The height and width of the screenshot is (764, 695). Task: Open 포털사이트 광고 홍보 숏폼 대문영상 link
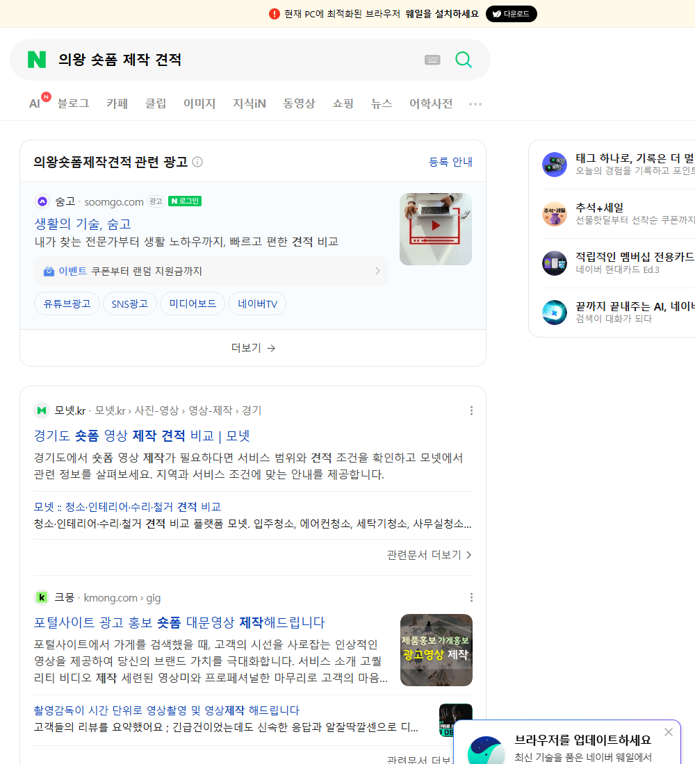click(x=179, y=622)
